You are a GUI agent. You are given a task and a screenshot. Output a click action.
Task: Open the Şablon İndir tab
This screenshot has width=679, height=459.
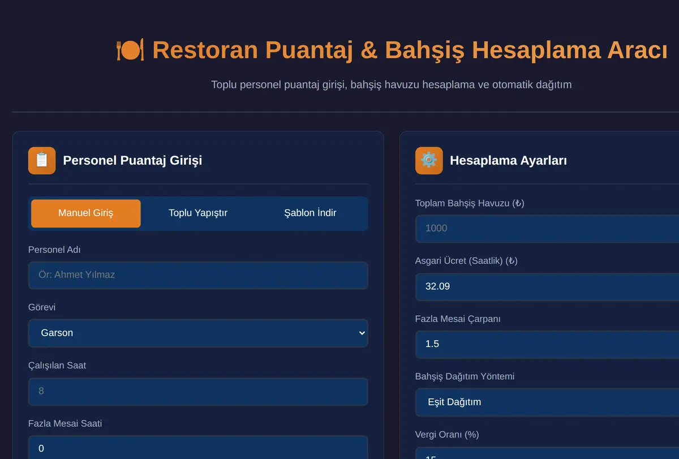[310, 213]
